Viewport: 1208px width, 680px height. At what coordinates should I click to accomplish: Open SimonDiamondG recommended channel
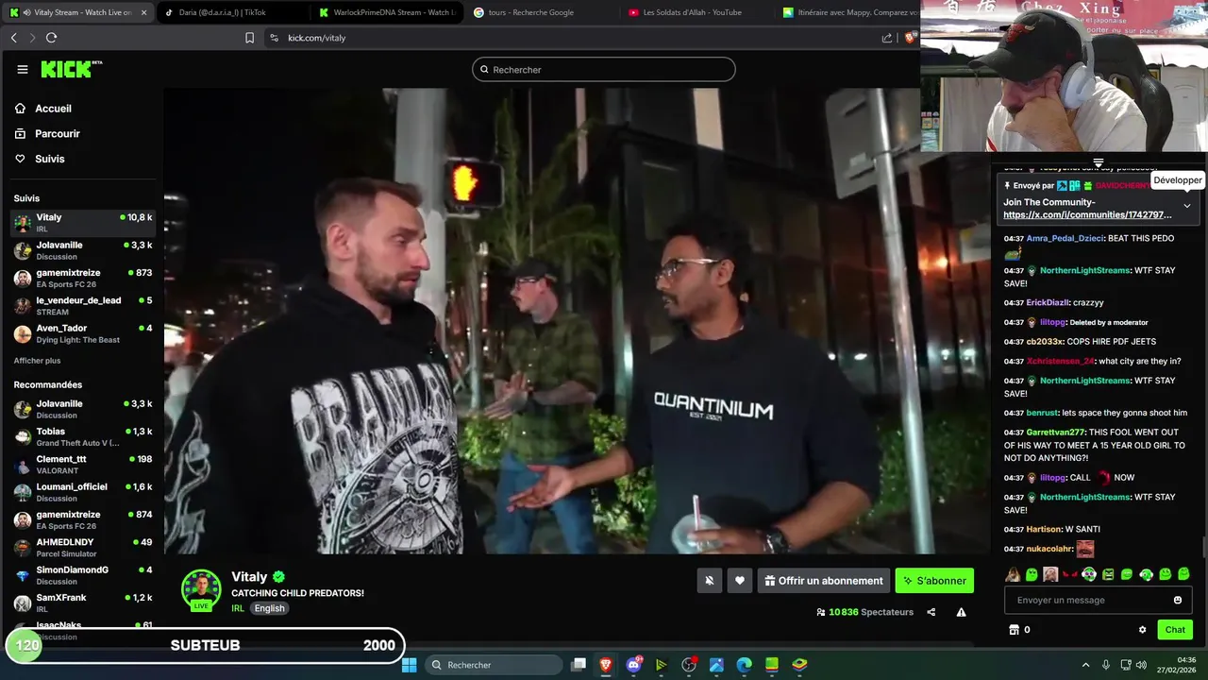[x=83, y=575]
